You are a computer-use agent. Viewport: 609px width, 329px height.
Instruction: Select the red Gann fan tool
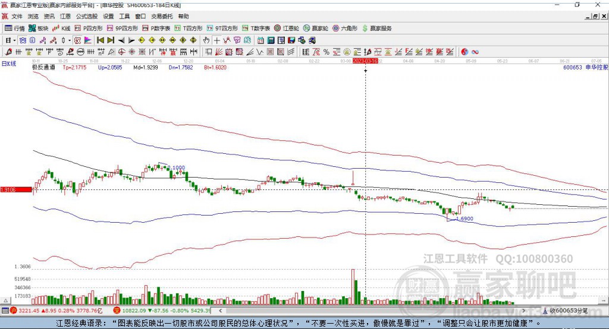[219, 52]
